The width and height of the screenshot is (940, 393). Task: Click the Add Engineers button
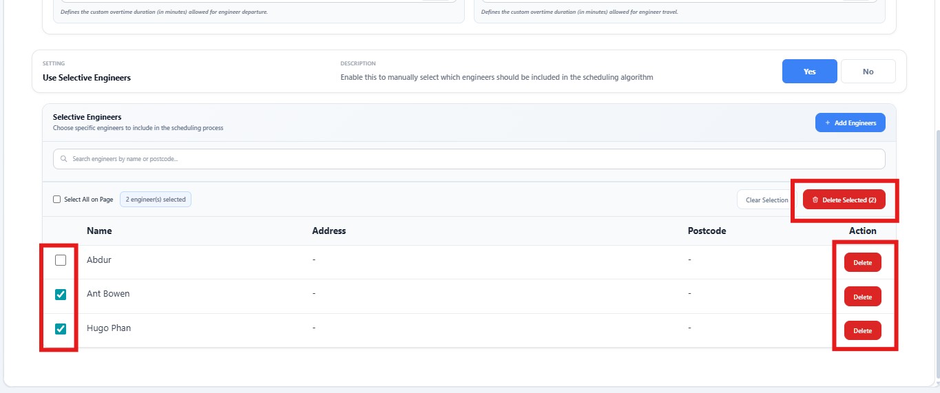point(850,123)
